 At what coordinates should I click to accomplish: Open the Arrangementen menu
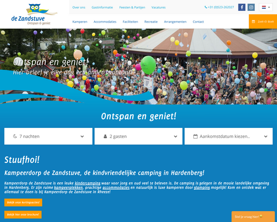click(175, 22)
